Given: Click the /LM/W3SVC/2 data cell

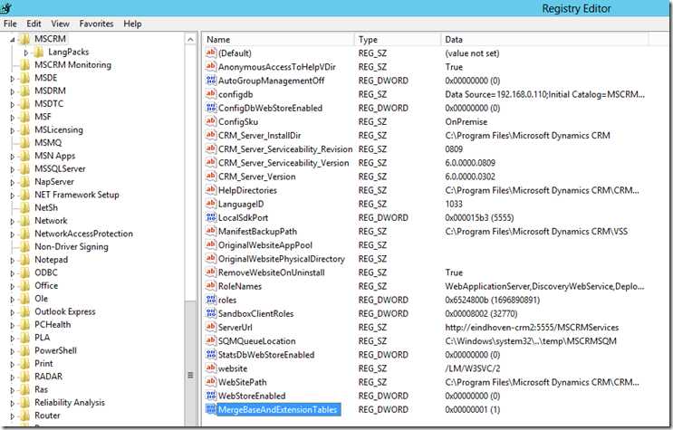Looking at the screenshot, I should [x=473, y=368].
